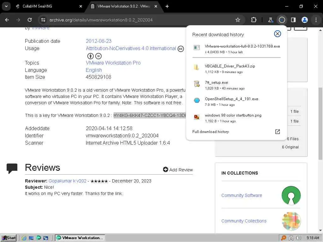Select OpenShellSetup_4_4_191.exe download entry name
This screenshot has height=242, width=323.
(x=232, y=99)
